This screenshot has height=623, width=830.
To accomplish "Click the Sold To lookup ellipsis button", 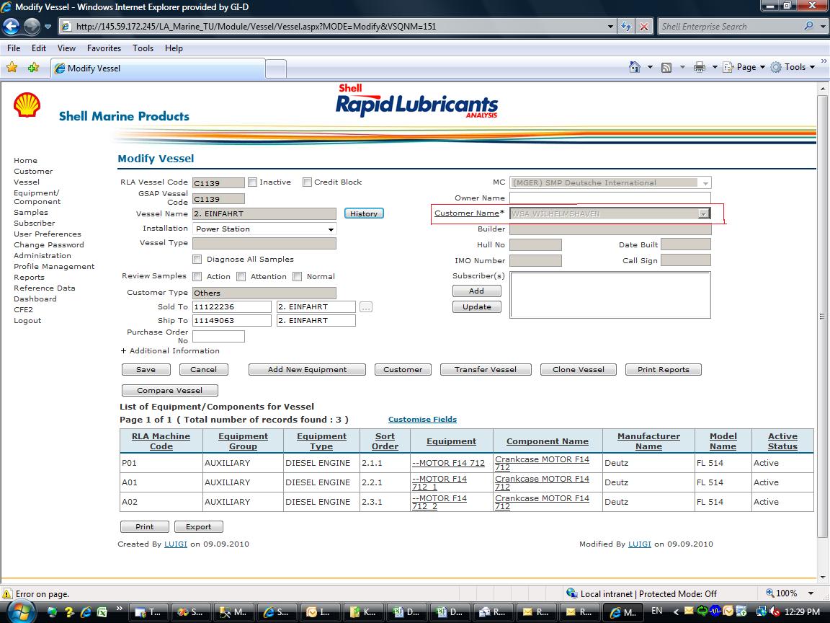I will click(366, 306).
